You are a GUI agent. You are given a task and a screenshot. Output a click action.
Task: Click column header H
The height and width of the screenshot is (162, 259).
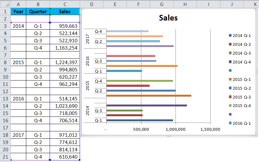coord(185,4)
